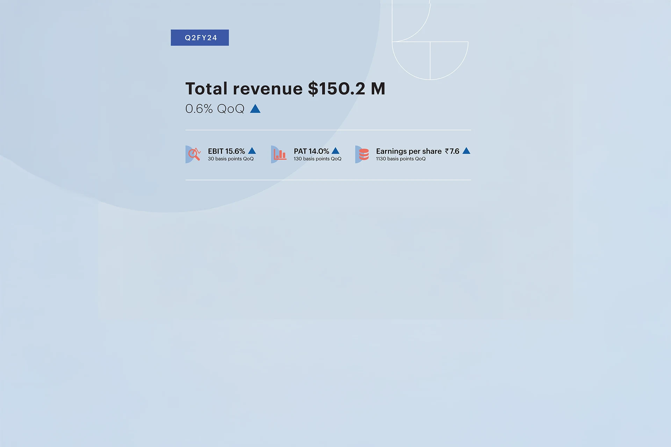Image resolution: width=671 pixels, height=447 pixels.
Task: Select '30 basis points QoQ' text
Action: click(x=231, y=159)
